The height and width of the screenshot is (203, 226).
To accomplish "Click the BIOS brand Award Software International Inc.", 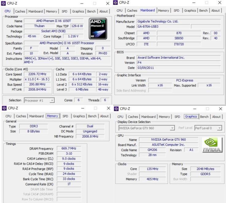I will point(179,58).
